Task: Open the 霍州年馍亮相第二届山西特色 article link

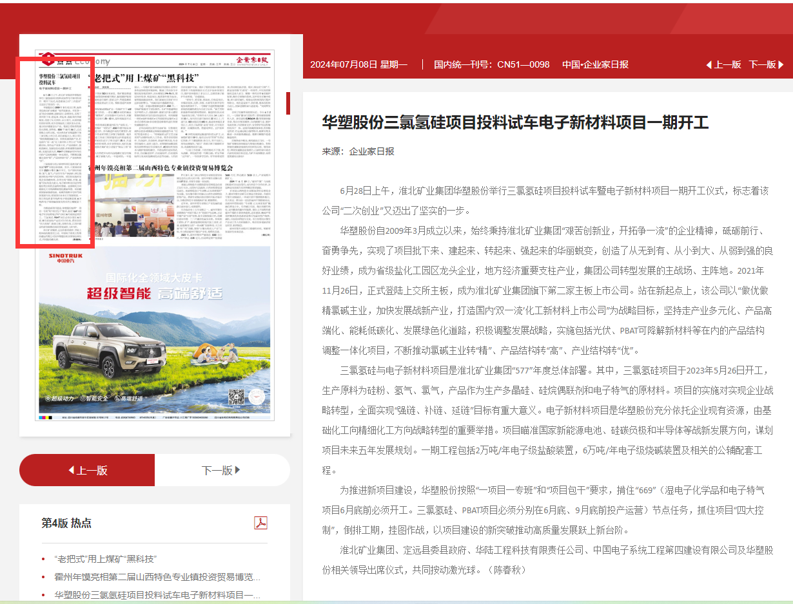Action: point(157,576)
